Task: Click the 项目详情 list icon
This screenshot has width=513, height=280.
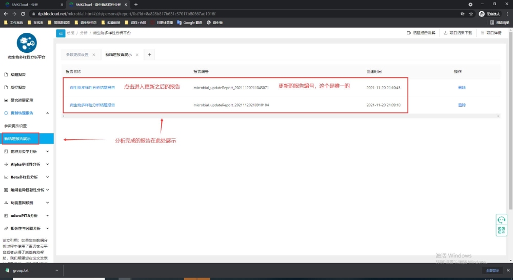Action: click(x=483, y=33)
